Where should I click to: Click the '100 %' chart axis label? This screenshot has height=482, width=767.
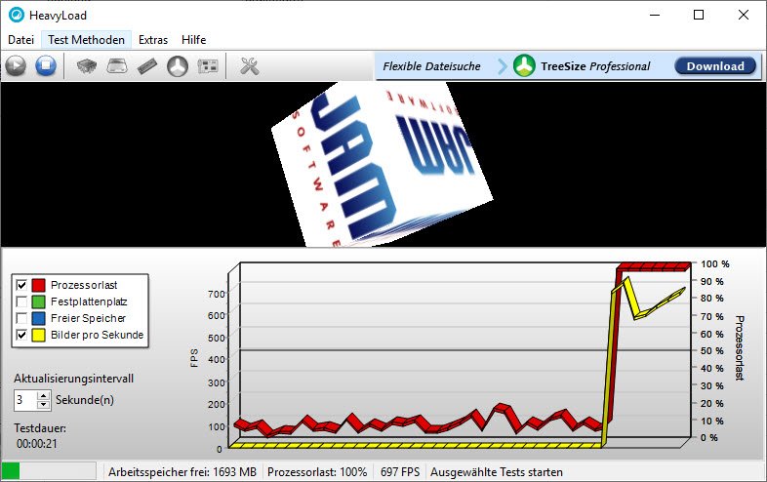pyautogui.click(x=714, y=263)
